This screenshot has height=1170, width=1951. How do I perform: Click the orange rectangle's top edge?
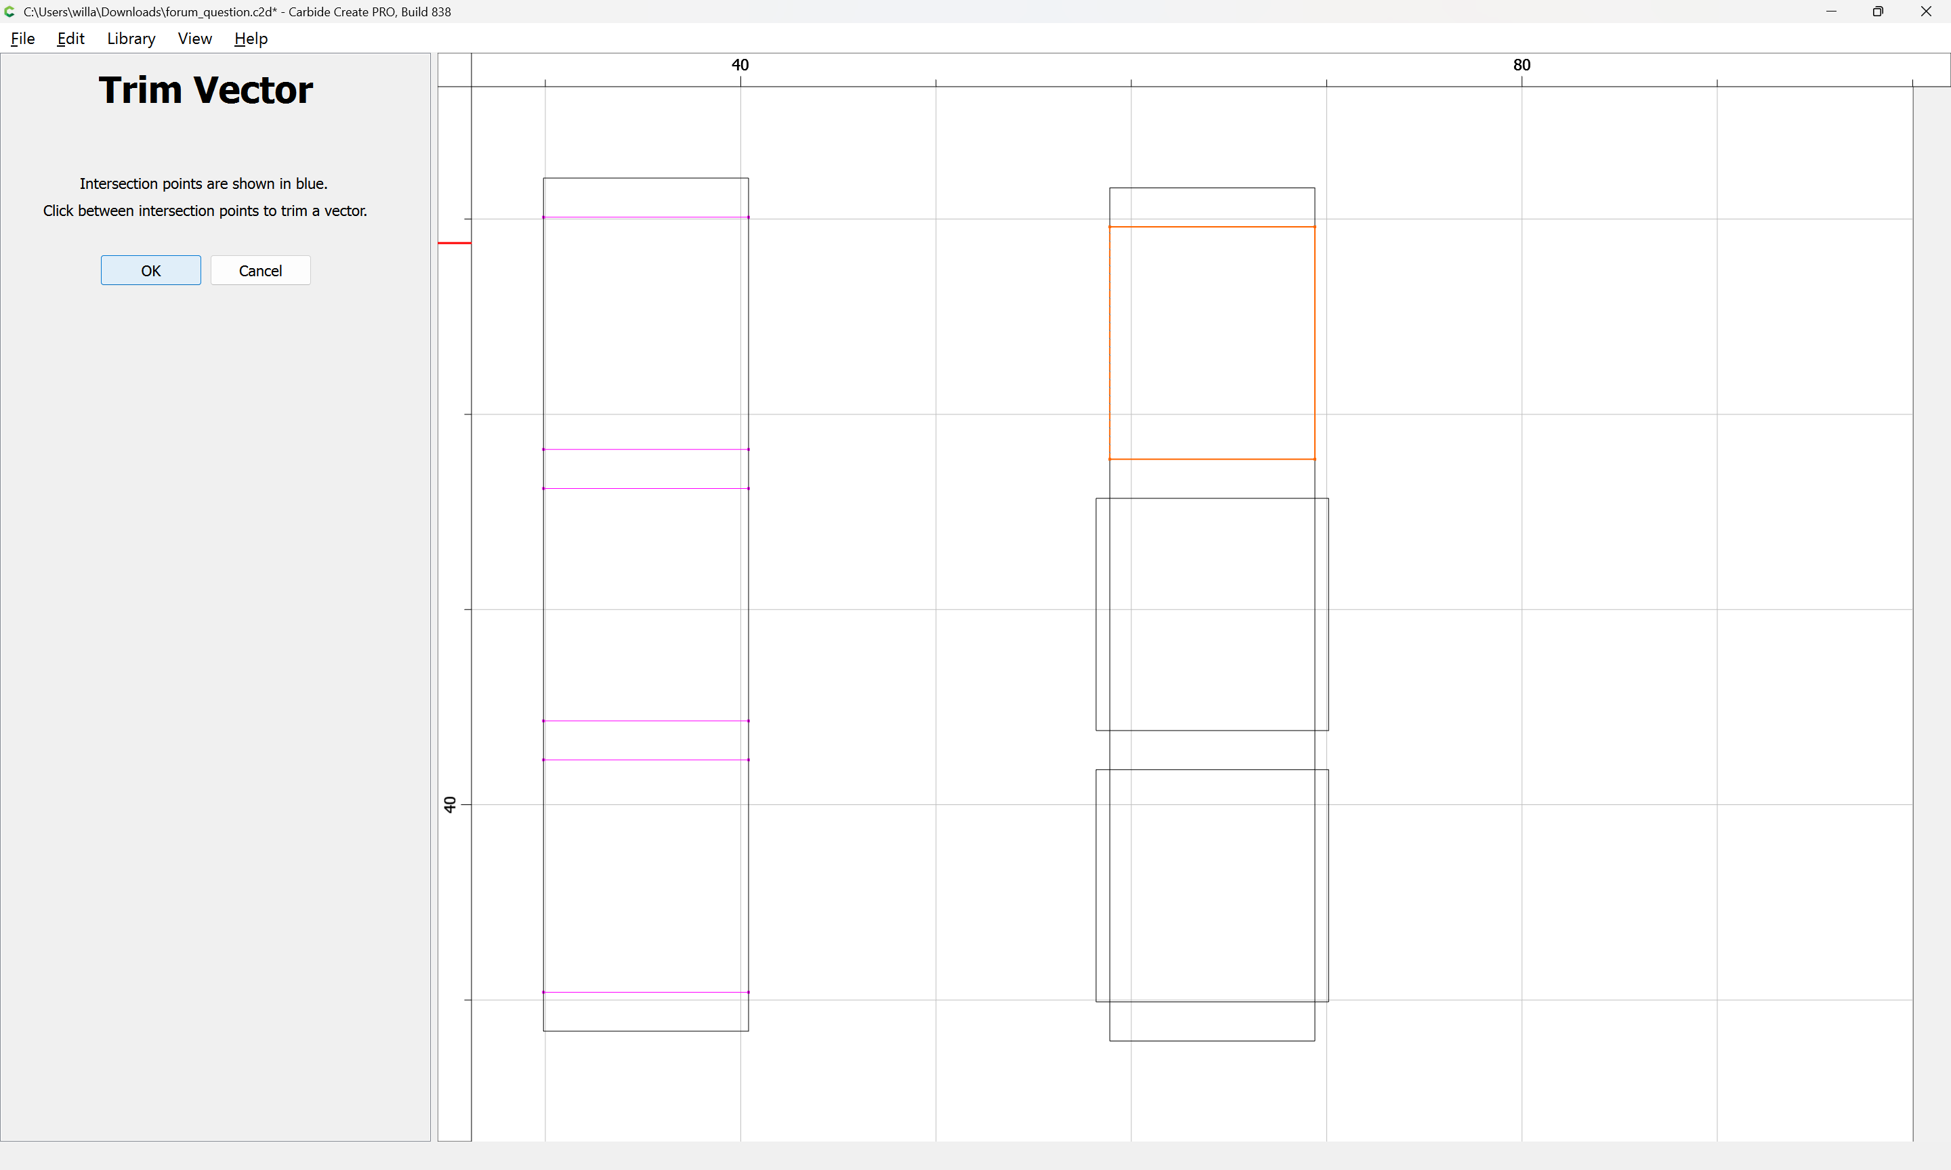click(x=1211, y=227)
